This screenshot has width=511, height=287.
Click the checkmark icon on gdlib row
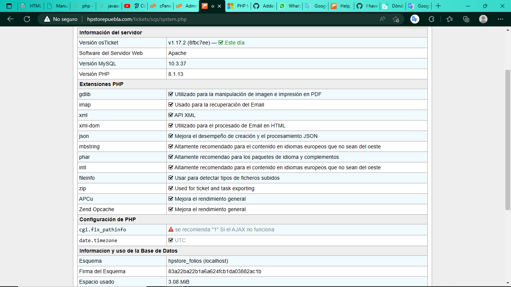tap(171, 94)
